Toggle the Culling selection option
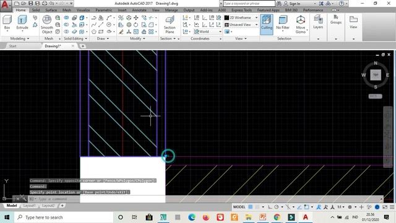The width and height of the screenshot is (396, 223). click(x=267, y=24)
